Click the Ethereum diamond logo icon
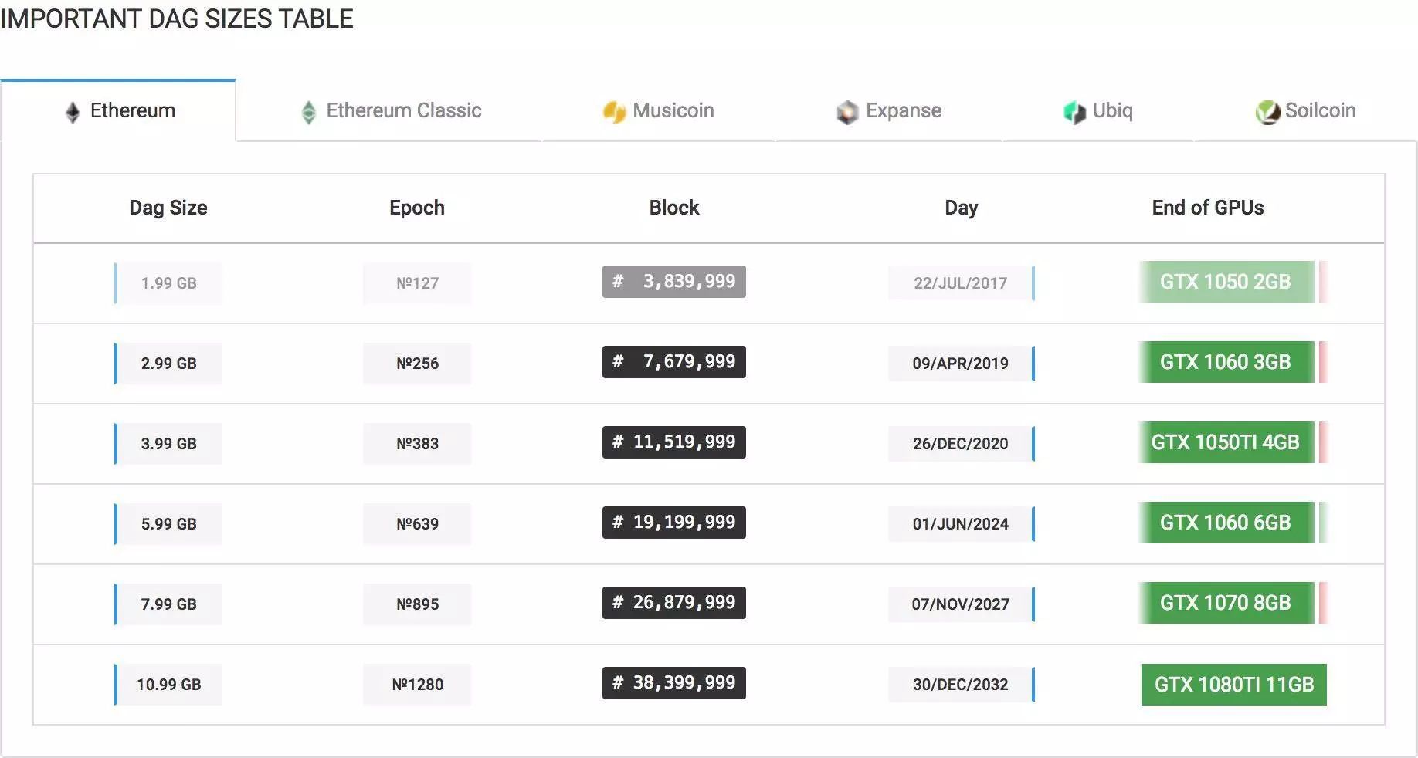Screen dimensions: 1418x758 point(73,112)
